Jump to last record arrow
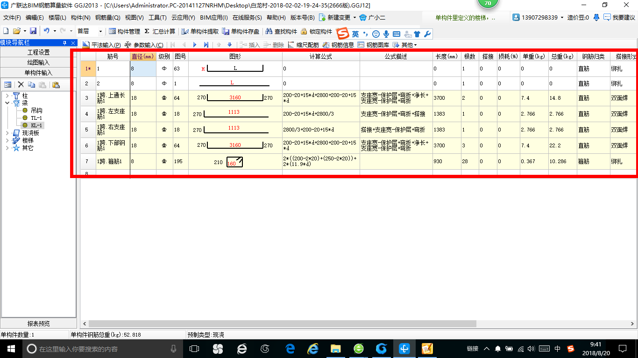The height and width of the screenshot is (358, 638). pyautogui.click(x=206, y=45)
